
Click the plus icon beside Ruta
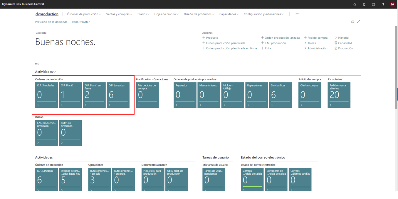(263, 48)
